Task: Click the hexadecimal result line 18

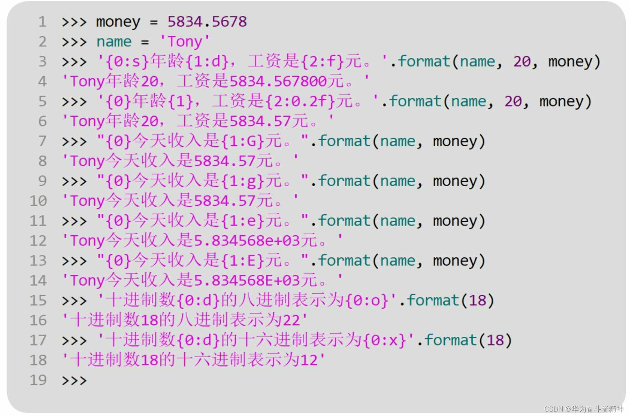Action: (x=193, y=360)
